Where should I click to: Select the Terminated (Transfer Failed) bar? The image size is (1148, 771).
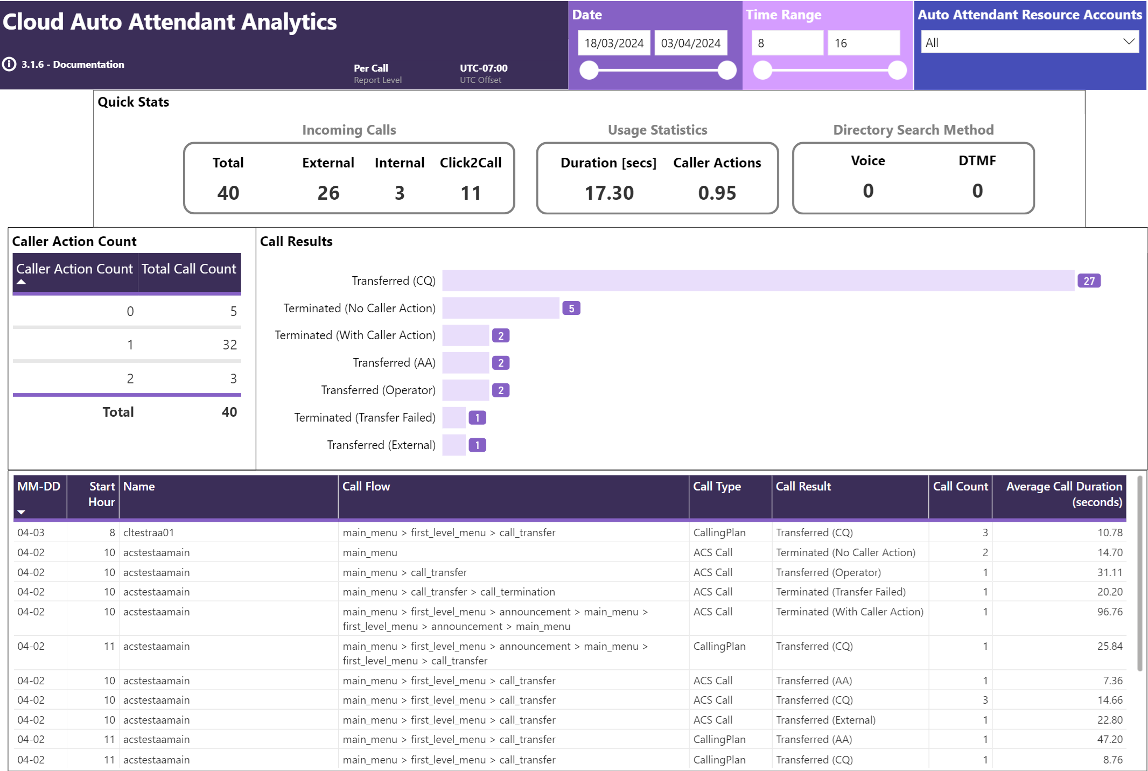pyautogui.click(x=454, y=418)
